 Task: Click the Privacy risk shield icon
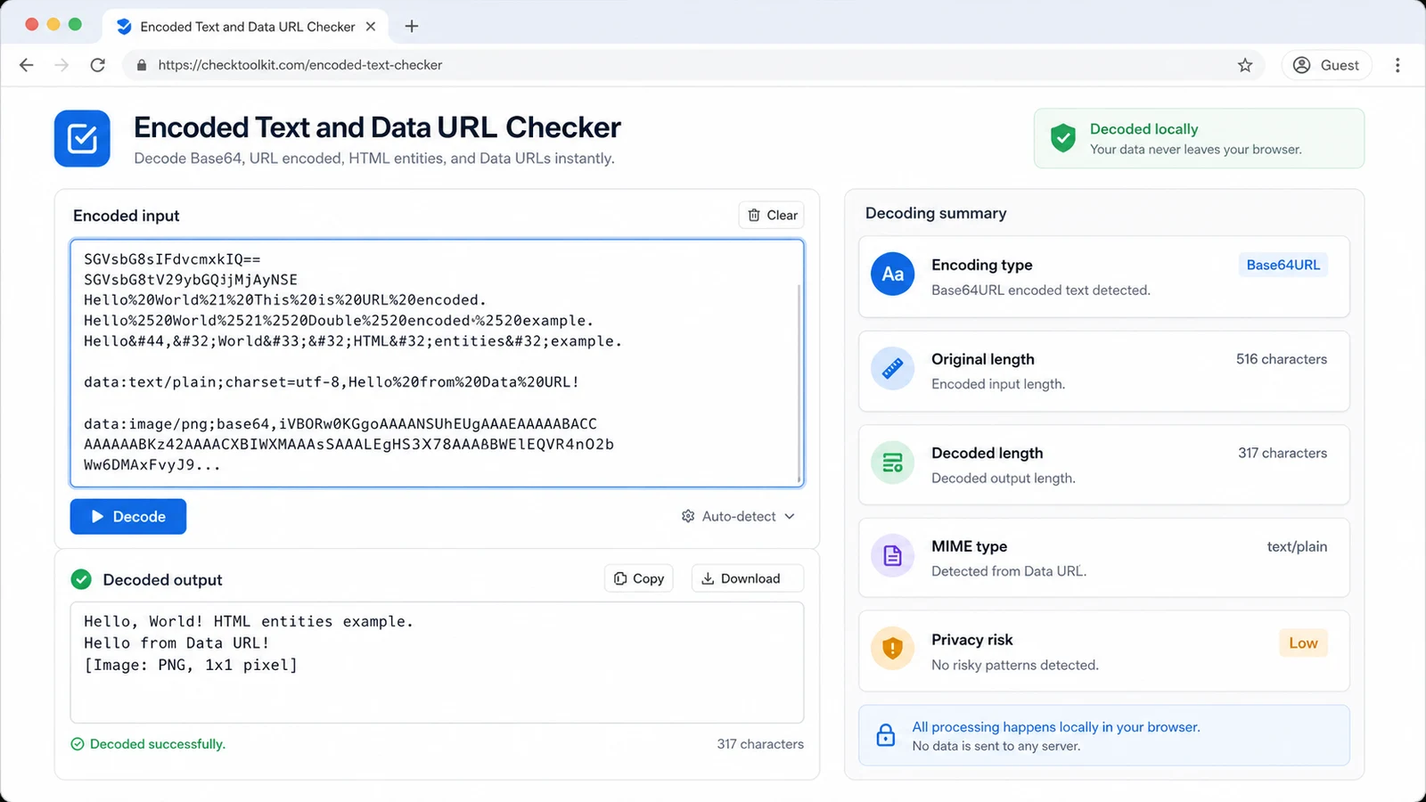892,649
